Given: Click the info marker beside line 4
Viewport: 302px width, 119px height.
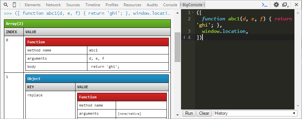Looking at the screenshot, I should point(184,37).
